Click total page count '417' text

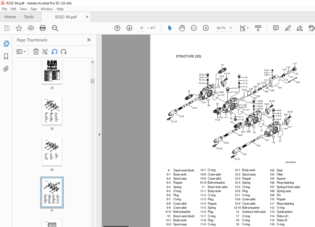[153, 28]
